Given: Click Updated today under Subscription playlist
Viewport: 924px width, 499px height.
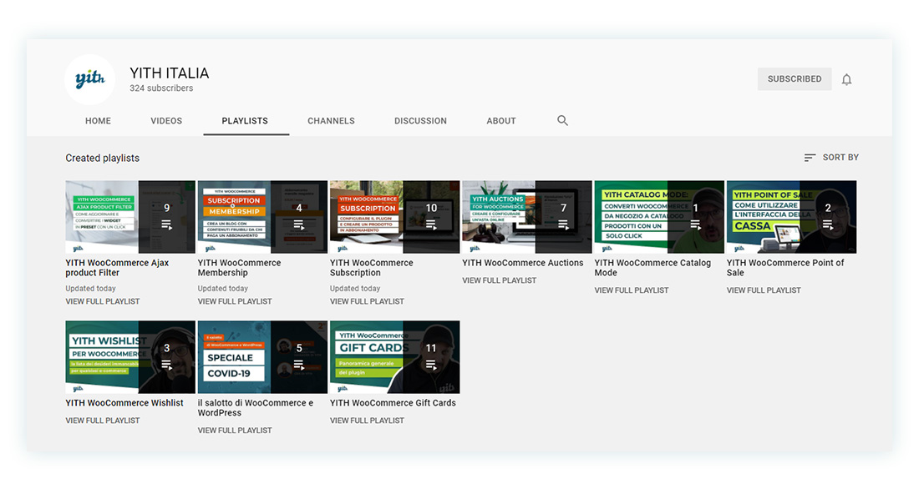Looking at the screenshot, I should (x=355, y=289).
